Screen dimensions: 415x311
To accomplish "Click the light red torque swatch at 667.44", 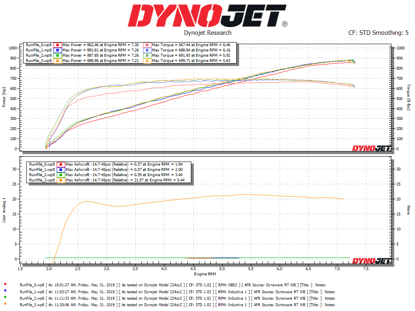I will click(147, 45).
